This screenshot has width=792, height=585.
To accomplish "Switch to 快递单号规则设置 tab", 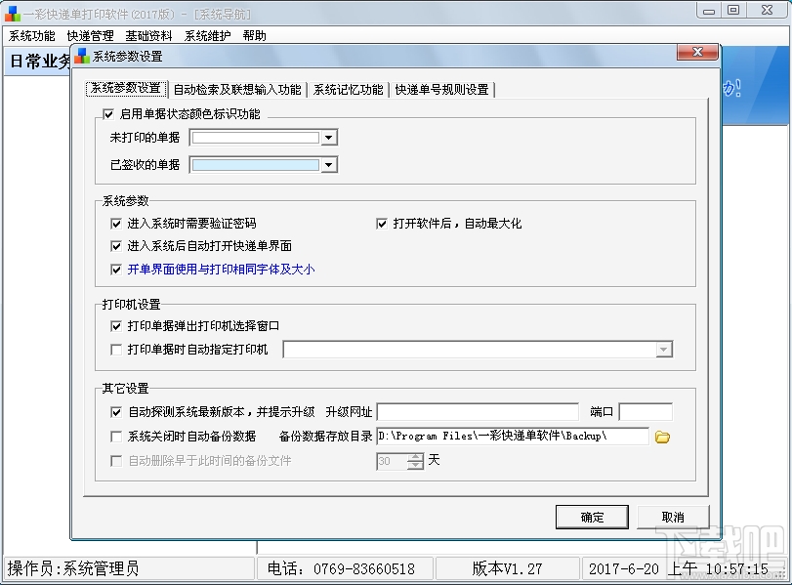I will pyautogui.click(x=442, y=90).
